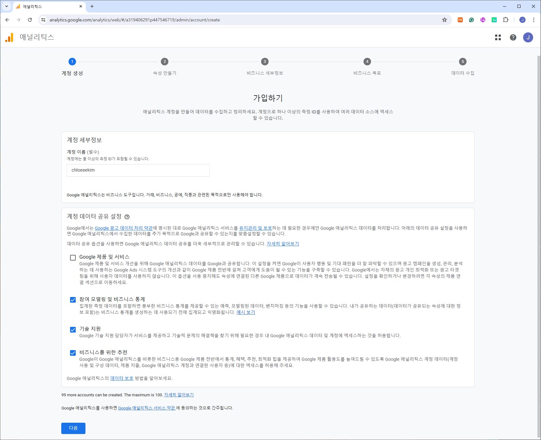Click the 계정 데이터 공유 설정 heading
The height and width of the screenshot is (440, 541).
coord(94,217)
